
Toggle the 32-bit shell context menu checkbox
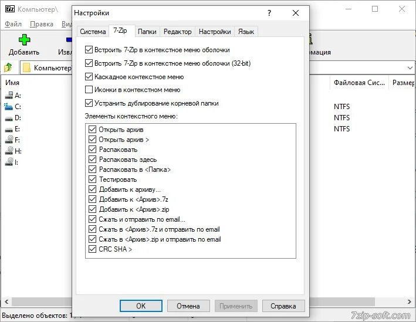(89, 63)
